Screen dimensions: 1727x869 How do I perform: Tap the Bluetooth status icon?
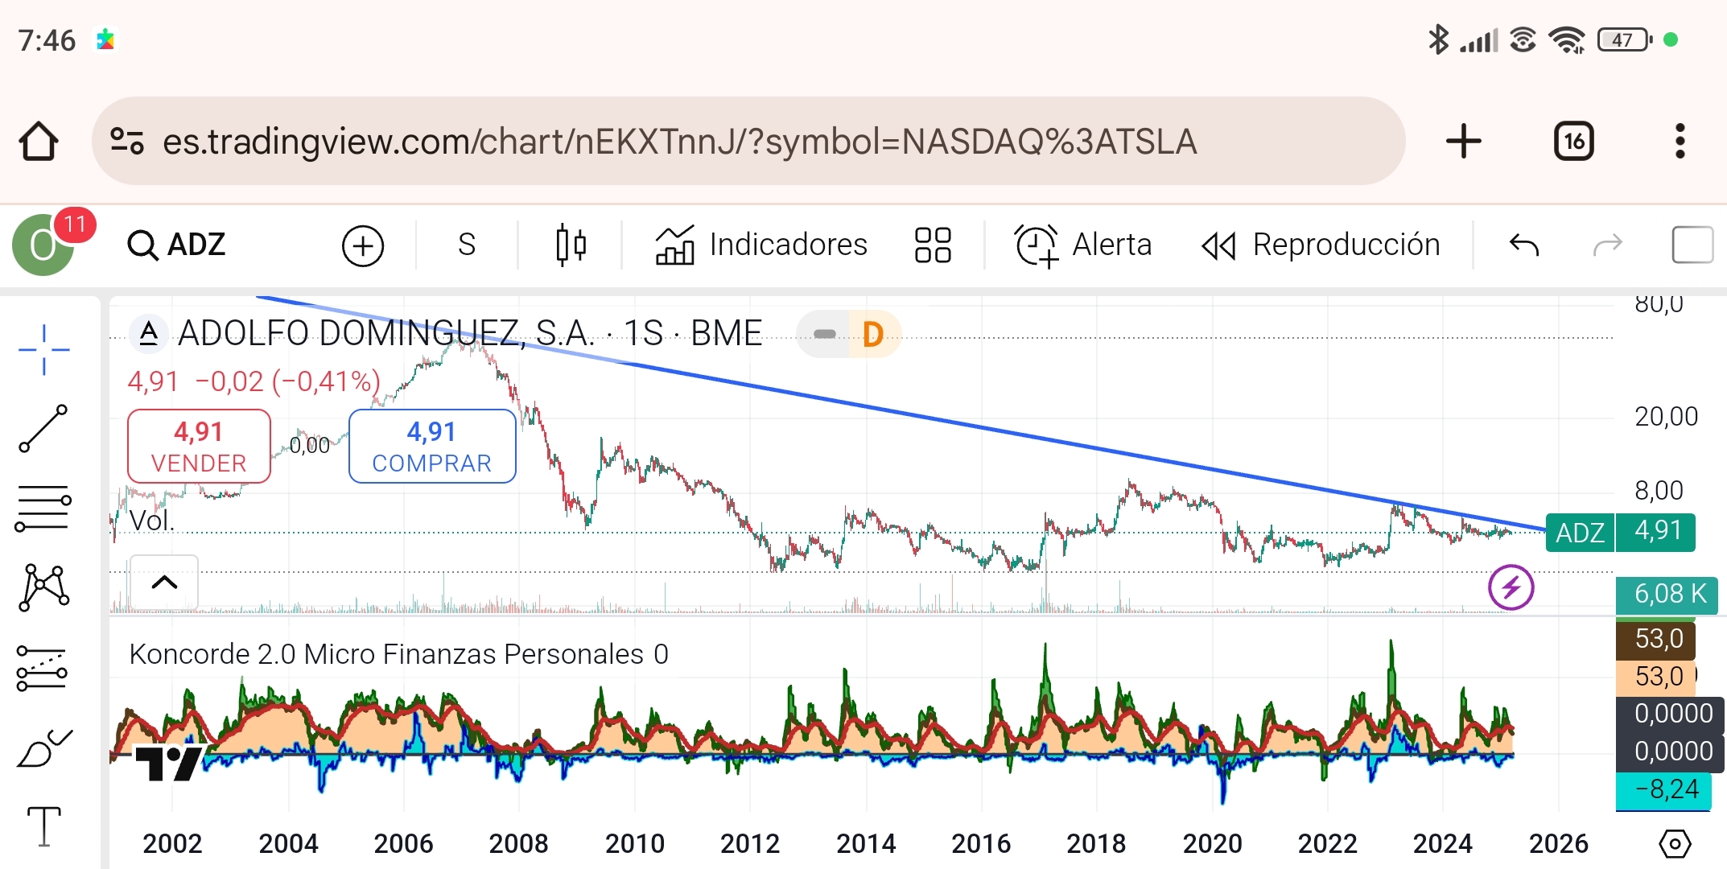(1438, 39)
